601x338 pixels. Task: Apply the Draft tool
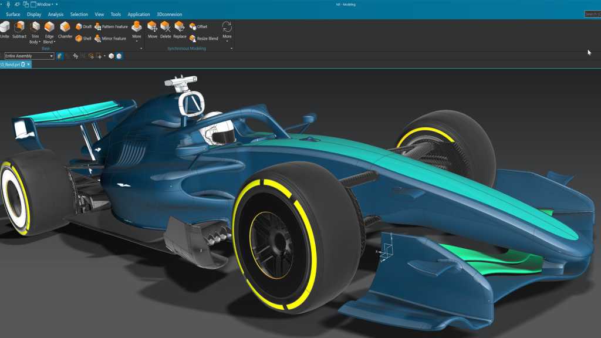(84, 26)
